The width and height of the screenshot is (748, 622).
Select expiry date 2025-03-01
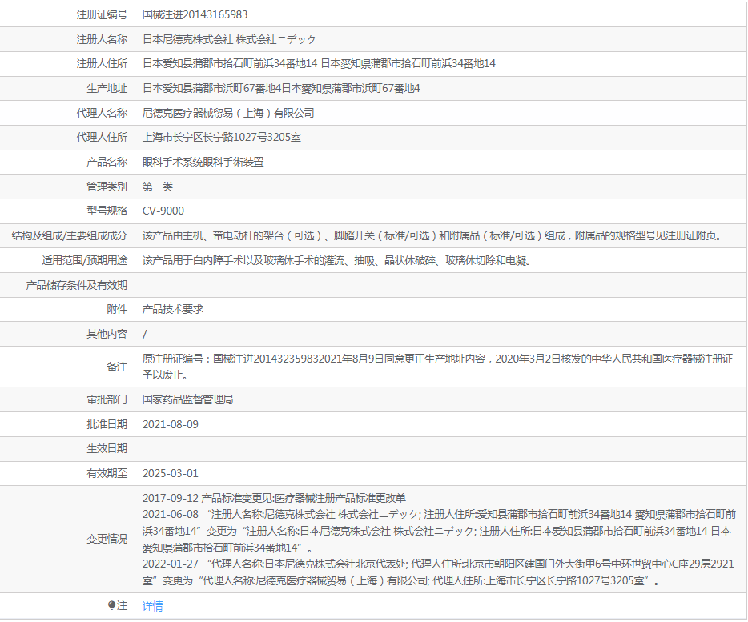171,473
